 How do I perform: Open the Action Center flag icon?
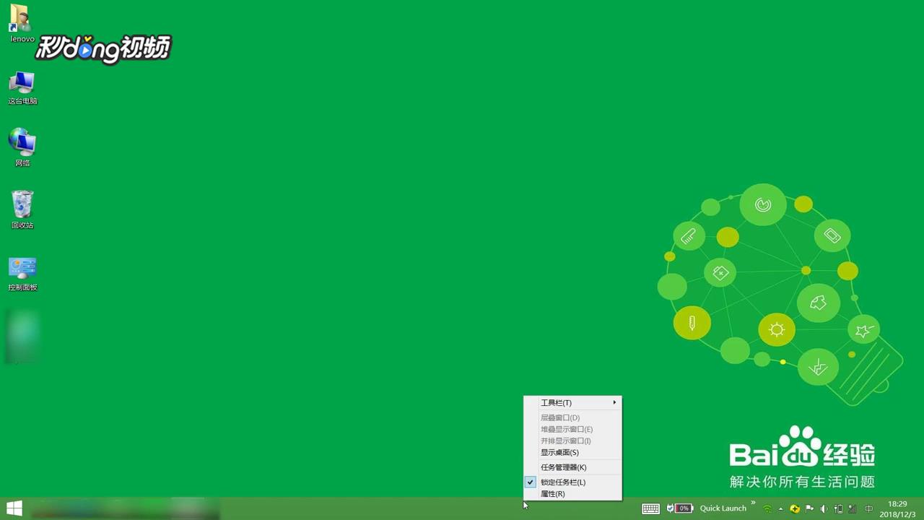tap(809, 509)
